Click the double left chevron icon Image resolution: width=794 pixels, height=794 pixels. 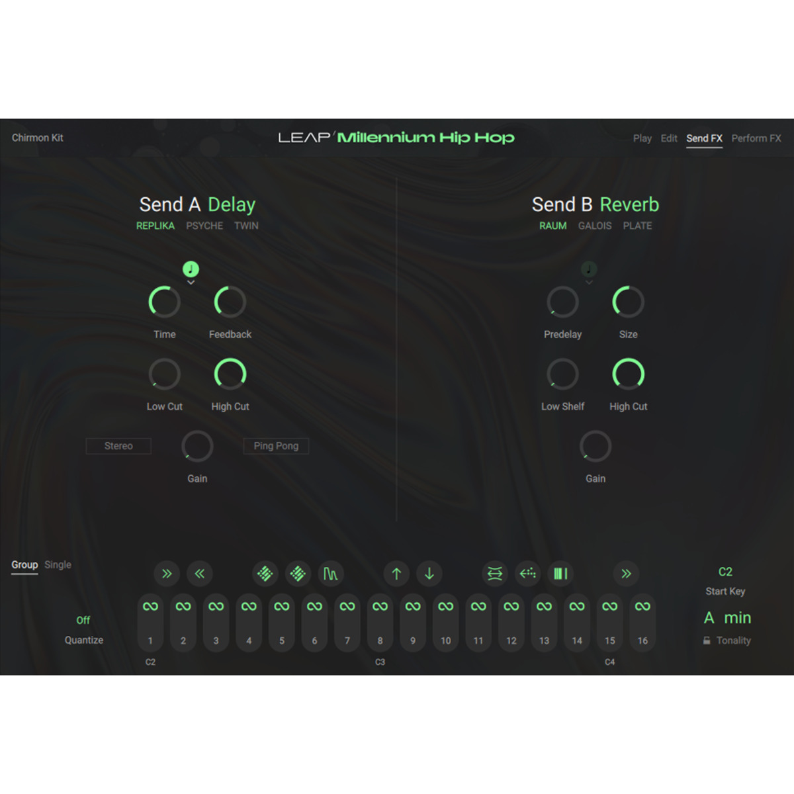(199, 574)
